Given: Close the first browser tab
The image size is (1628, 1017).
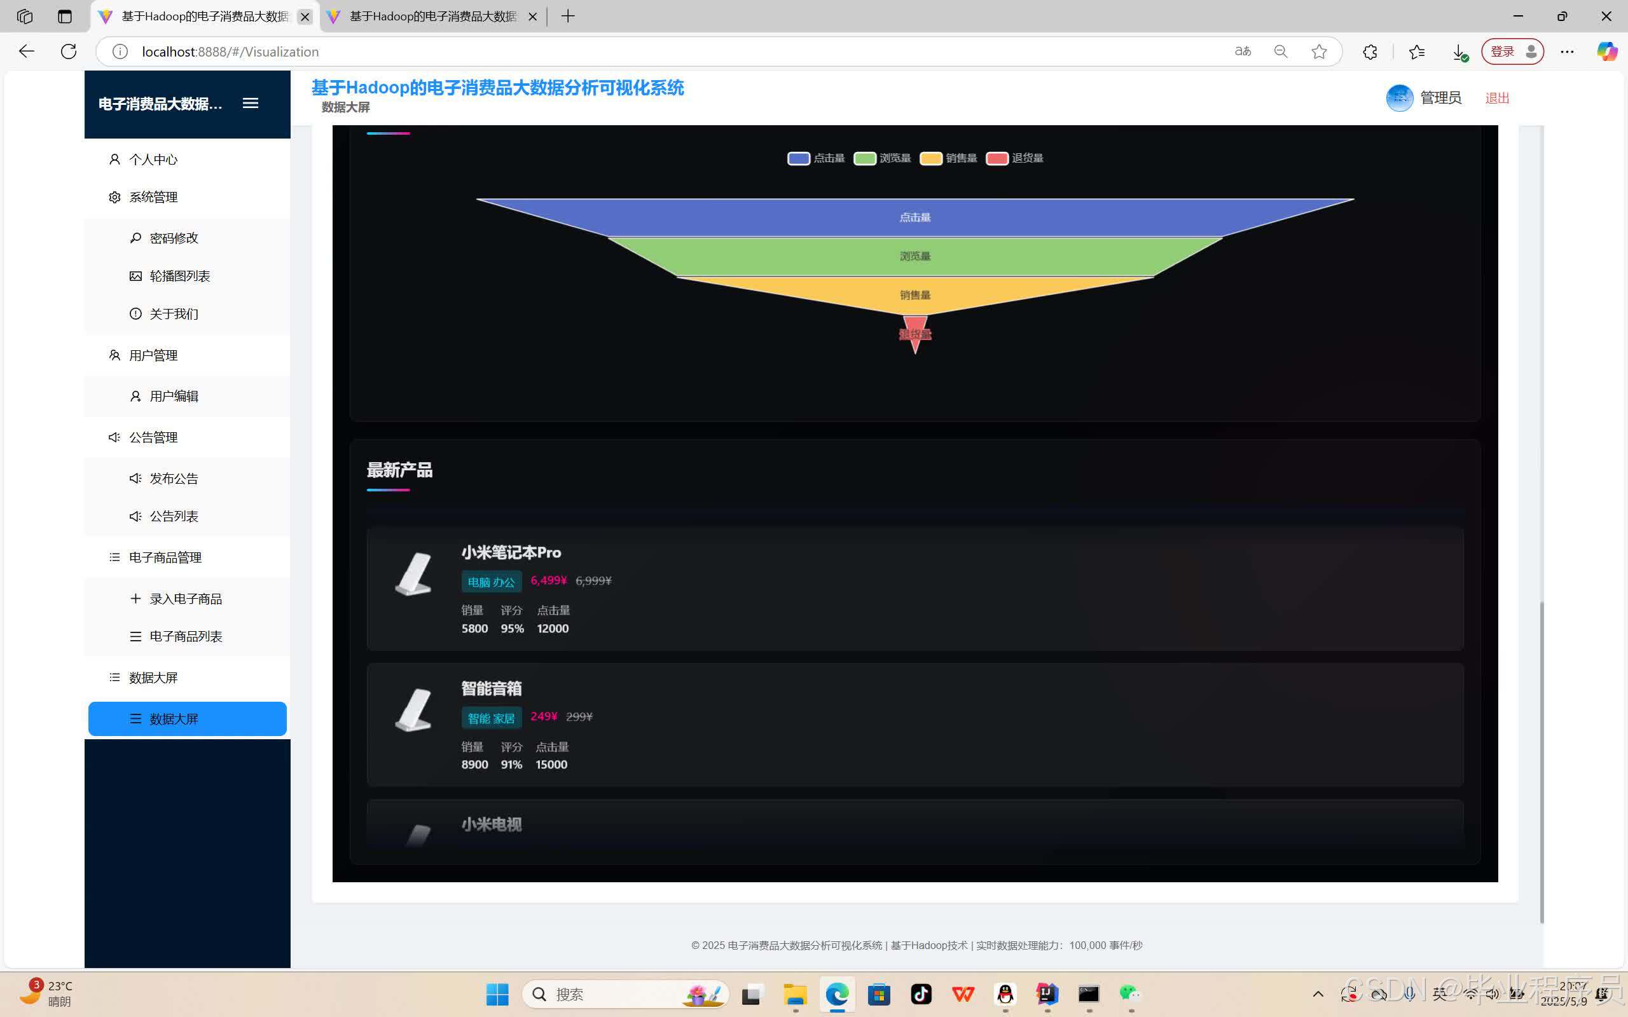Looking at the screenshot, I should pos(305,17).
